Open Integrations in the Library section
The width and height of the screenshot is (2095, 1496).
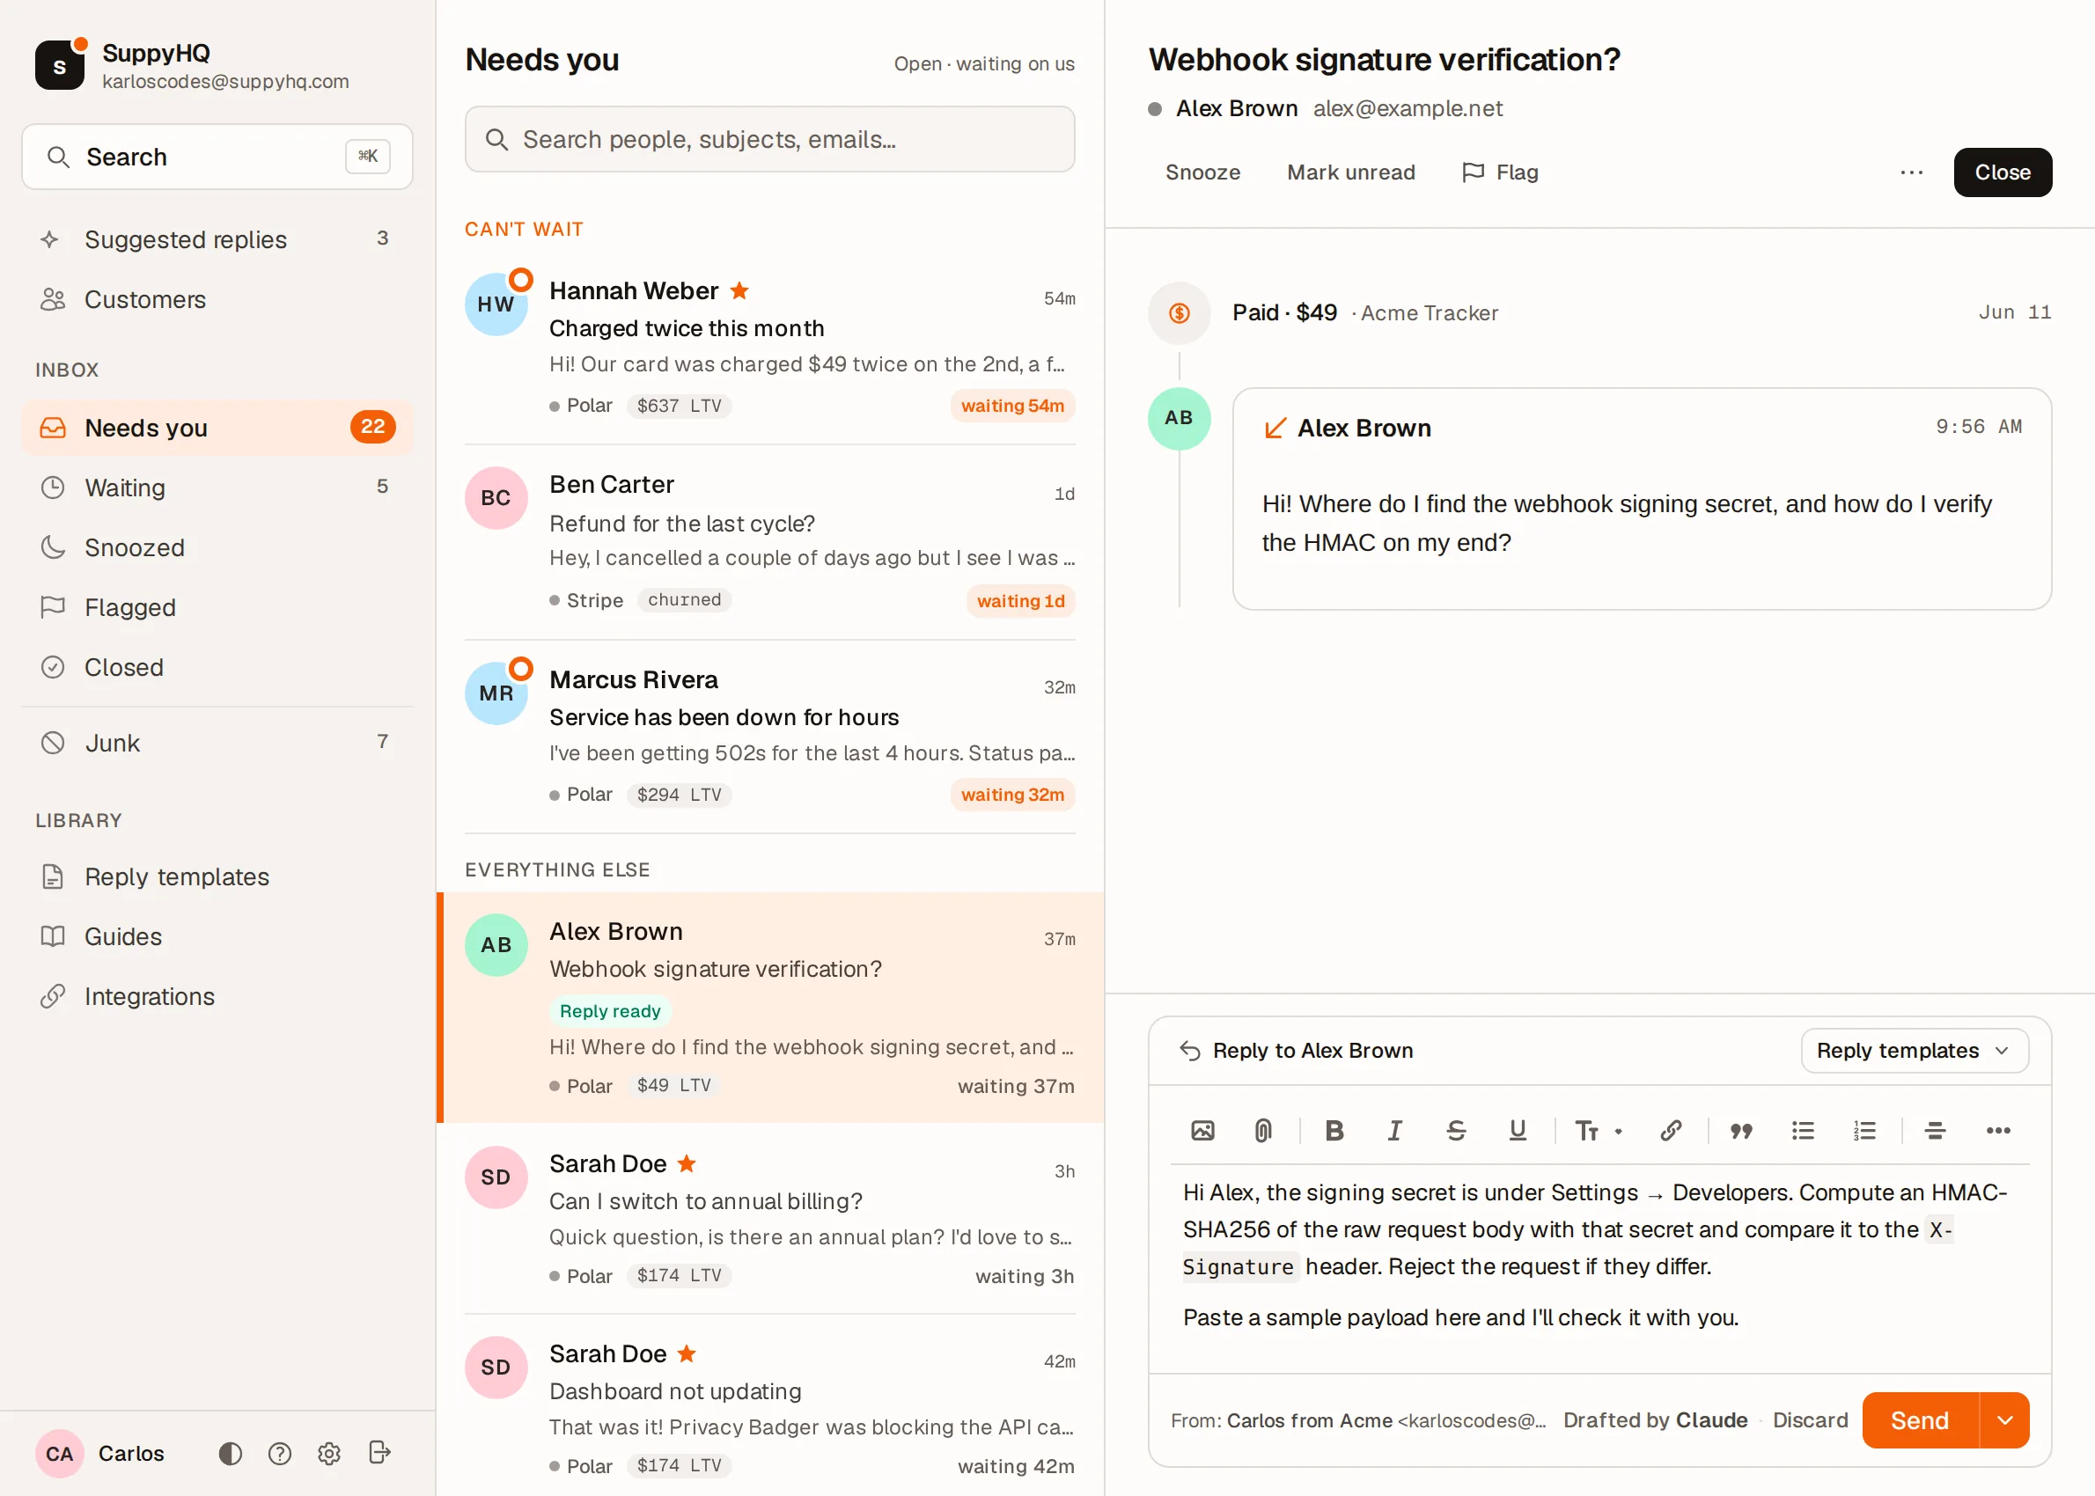[217, 996]
